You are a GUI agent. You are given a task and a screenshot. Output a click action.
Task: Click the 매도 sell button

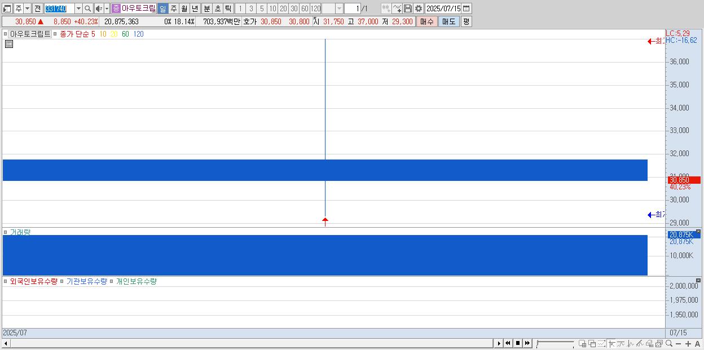point(448,21)
